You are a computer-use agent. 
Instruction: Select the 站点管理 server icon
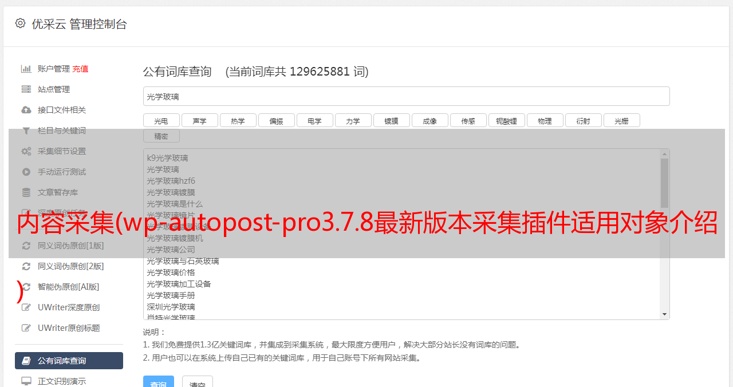pyautogui.click(x=26, y=89)
